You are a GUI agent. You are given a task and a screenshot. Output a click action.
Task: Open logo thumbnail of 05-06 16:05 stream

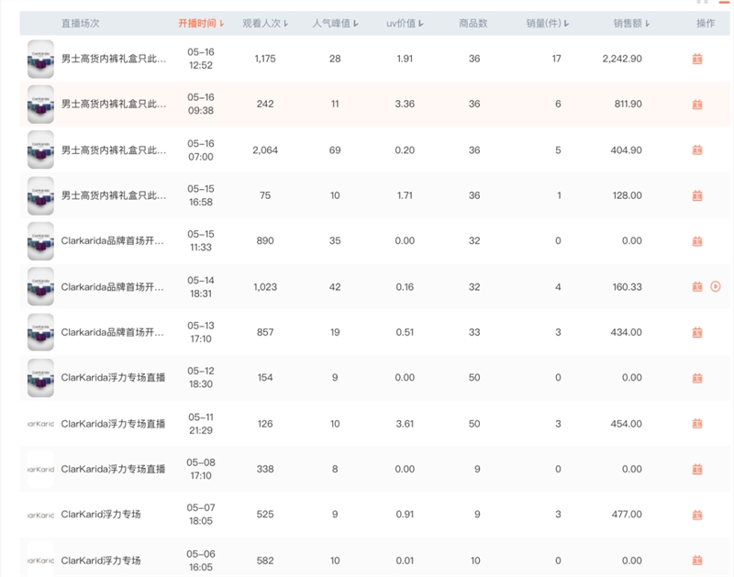pos(40,560)
